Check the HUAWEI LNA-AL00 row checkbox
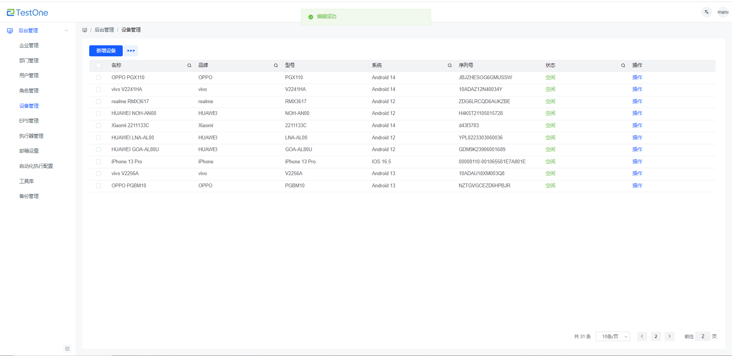 (98, 137)
